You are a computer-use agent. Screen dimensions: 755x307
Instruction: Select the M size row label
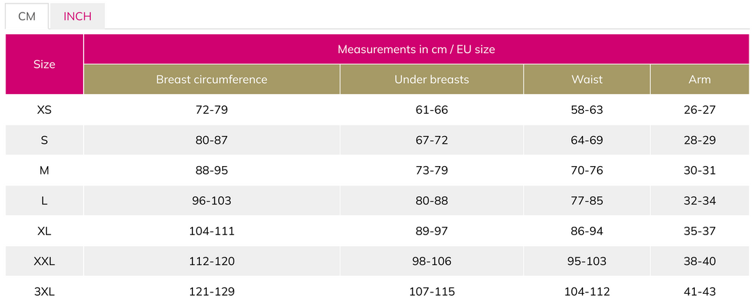pos(44,170)
